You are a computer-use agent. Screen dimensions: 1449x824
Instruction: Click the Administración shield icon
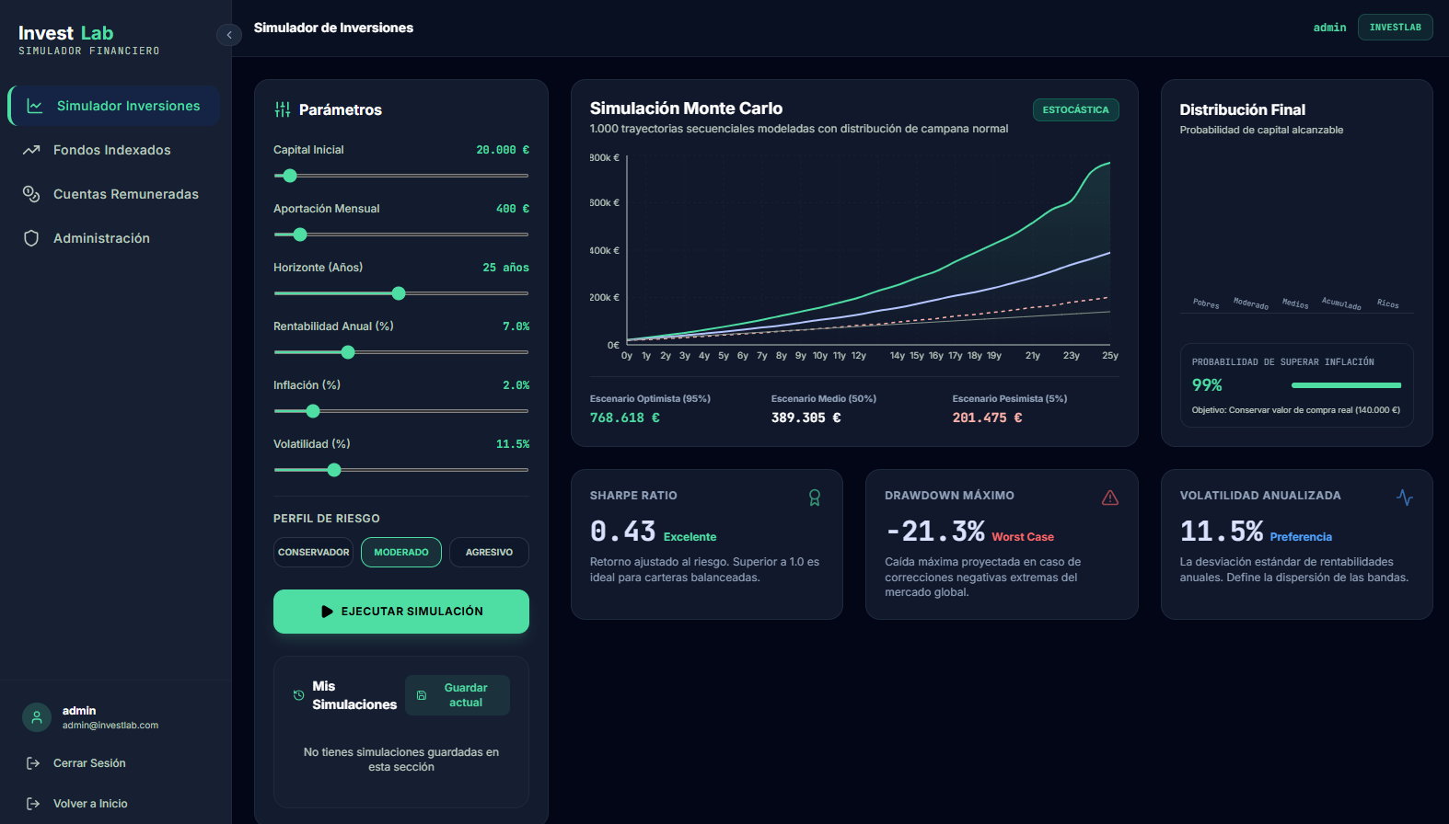click(x=31, y=238)
